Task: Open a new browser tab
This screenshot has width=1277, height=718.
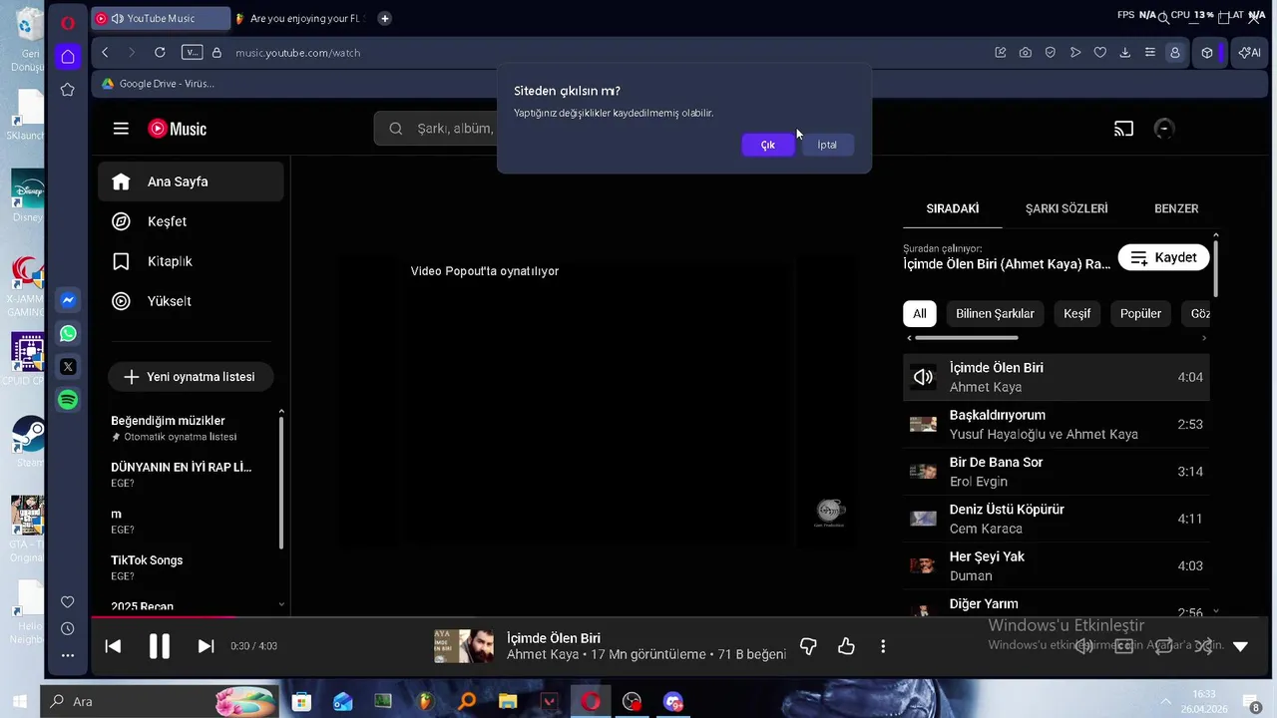Action: point(384,18)
